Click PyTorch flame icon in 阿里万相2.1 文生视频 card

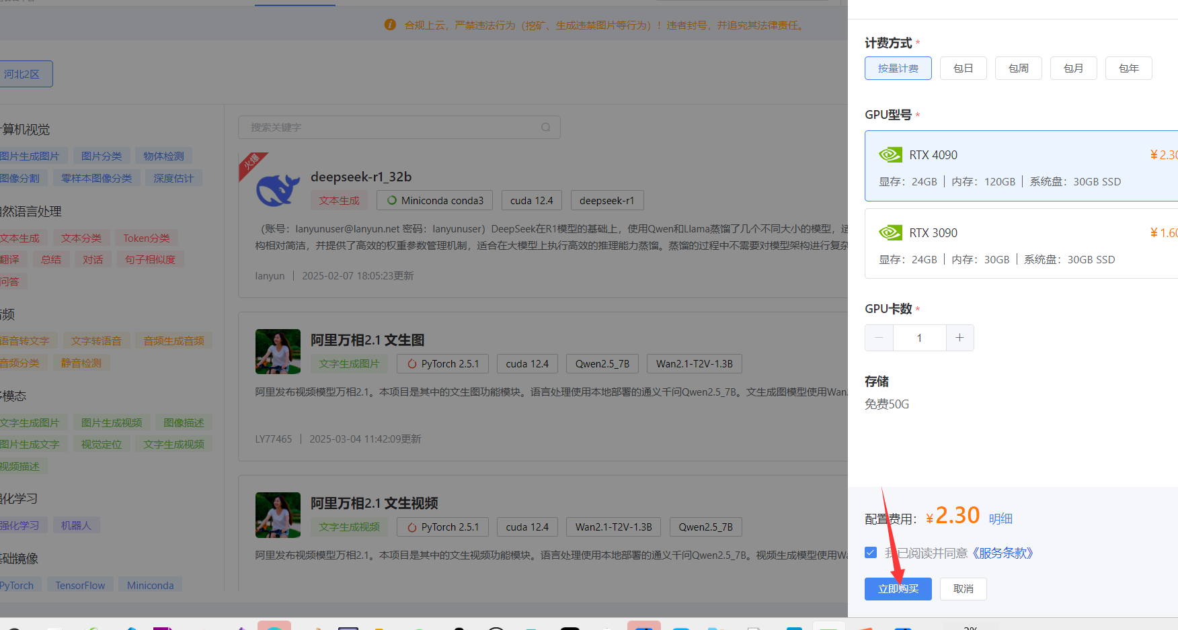(411, 527)
